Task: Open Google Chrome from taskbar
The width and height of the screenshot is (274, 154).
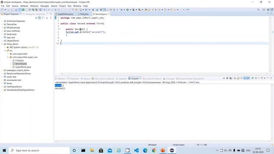Action: point(154,150)
